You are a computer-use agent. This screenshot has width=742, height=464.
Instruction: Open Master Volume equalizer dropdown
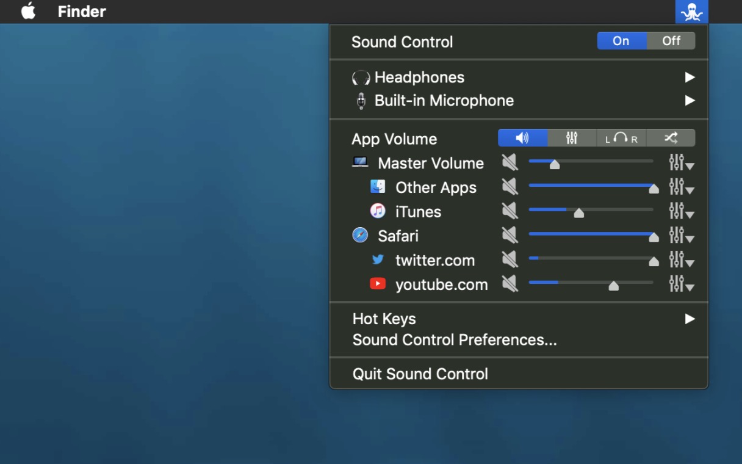pyautogui.click(x=682, y=162)
